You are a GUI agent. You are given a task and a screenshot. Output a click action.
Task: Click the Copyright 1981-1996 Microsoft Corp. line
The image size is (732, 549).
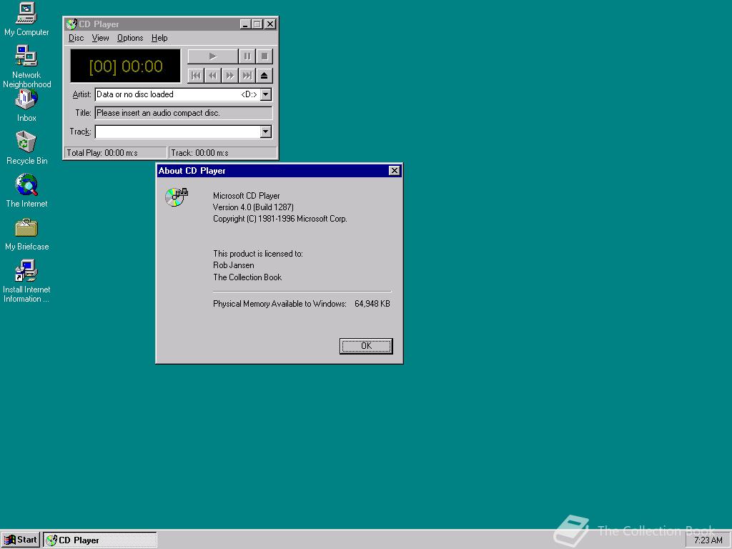click(x=280, y=219)
